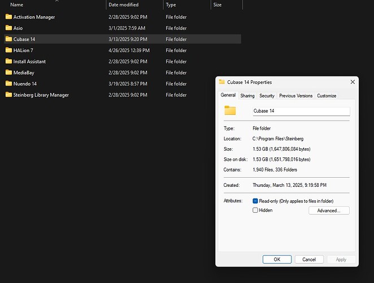Enable the Hidden attribute checkbox

click(255, 210)
